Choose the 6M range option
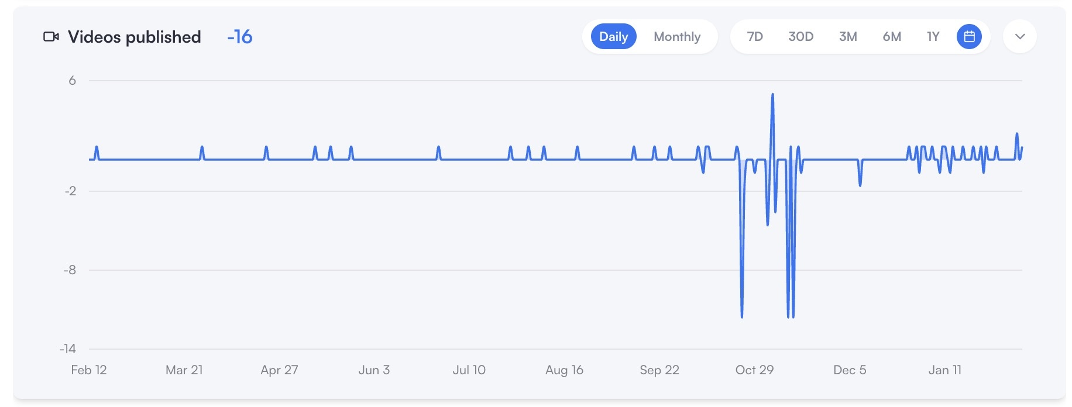Viewport: 1072px width, 407px height. coord(892,37)
